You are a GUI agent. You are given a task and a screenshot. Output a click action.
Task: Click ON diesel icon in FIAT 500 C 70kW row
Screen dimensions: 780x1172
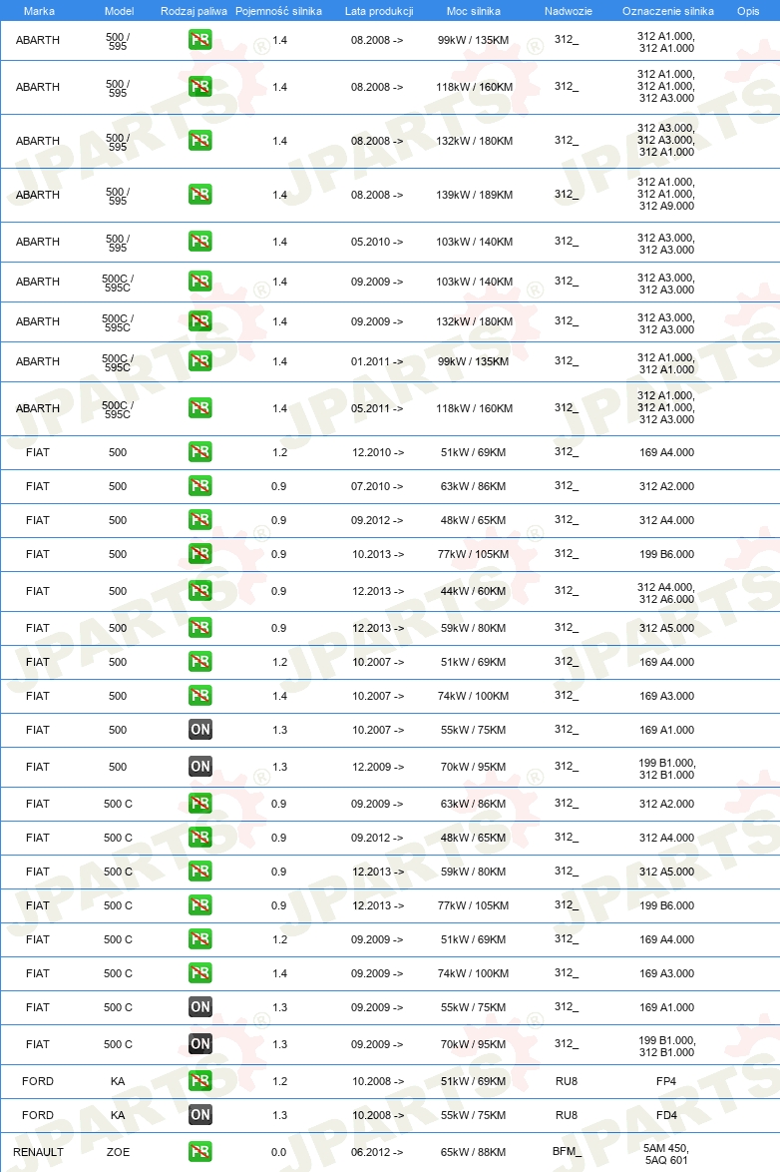tap(199, 1044)
